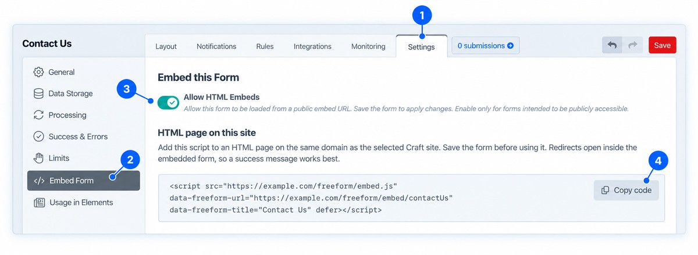This screenshot has height=255, width=698.
Task: Open the Data Storage section
Action: (x=83, y=94)
